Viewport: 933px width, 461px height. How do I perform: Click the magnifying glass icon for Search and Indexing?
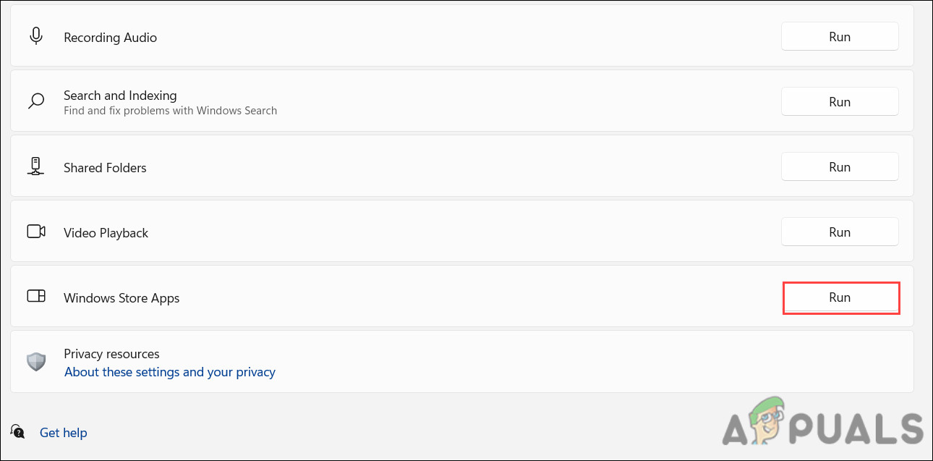click(x=36, y=101)
